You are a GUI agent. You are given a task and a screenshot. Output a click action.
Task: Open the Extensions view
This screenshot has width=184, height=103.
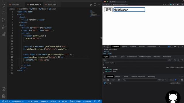3,34
